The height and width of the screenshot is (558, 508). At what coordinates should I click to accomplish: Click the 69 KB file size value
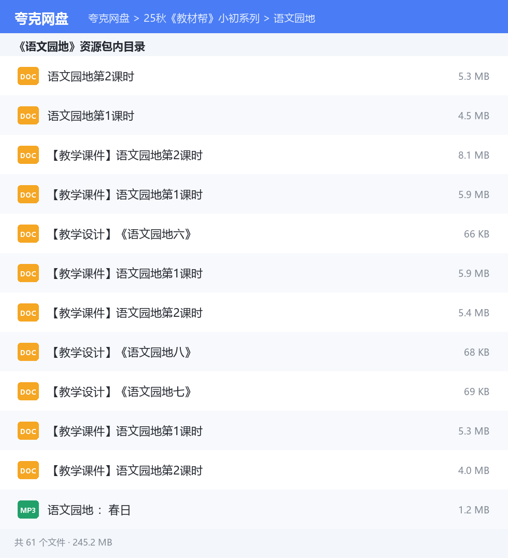click(x=476, y=392)
